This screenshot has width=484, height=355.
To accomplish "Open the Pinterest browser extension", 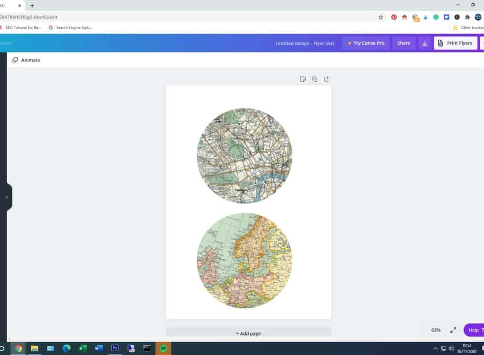I will tap(394, 17).
